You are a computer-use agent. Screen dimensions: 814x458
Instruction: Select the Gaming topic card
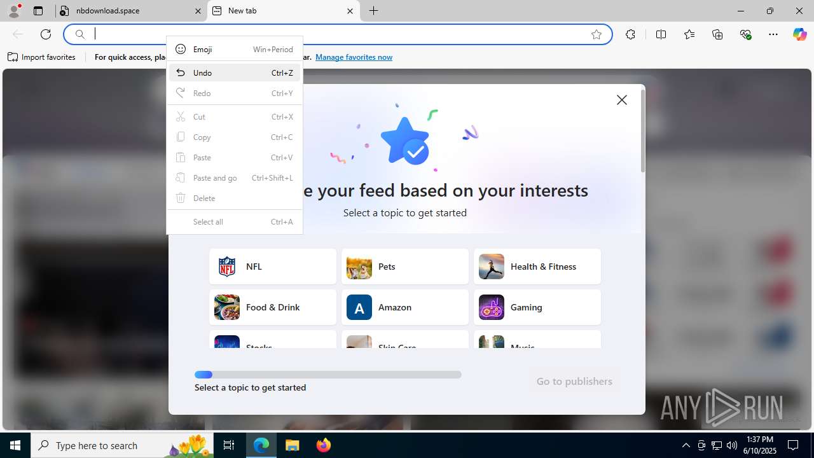point(537,307)
